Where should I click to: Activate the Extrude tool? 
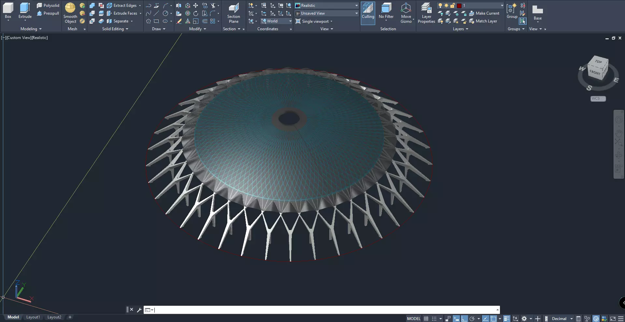pos(25,11)
